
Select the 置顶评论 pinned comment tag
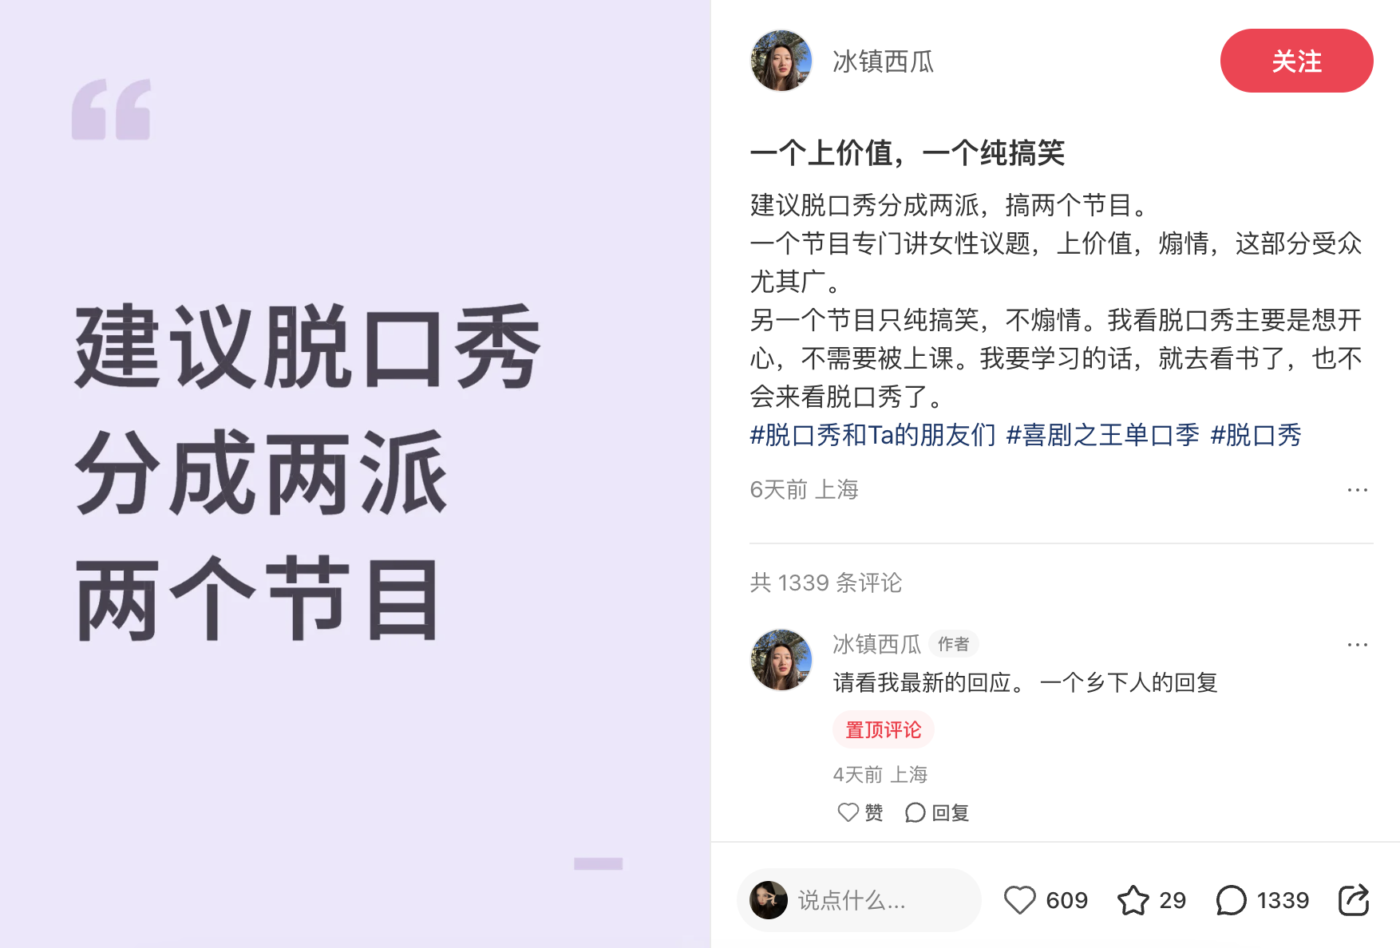pos(883,729)
